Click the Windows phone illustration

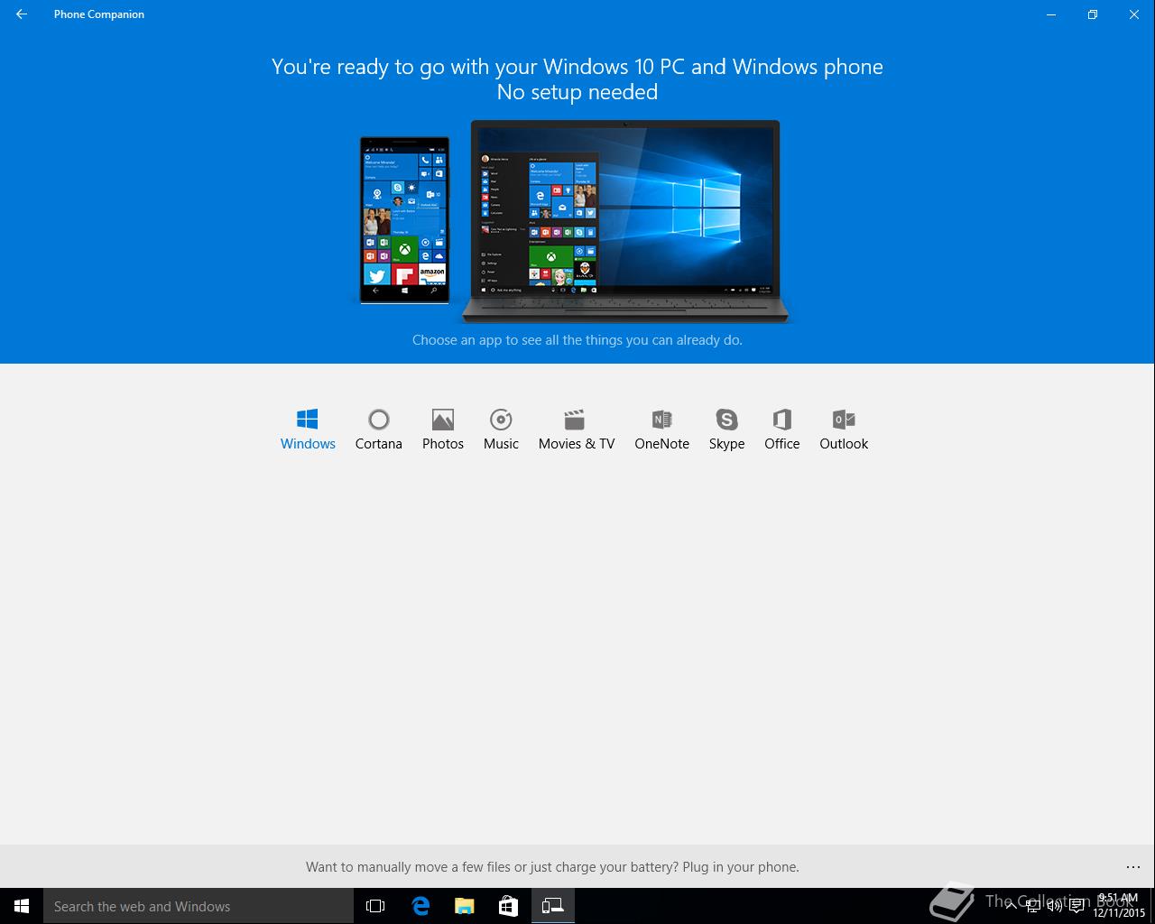click(404, 220)
